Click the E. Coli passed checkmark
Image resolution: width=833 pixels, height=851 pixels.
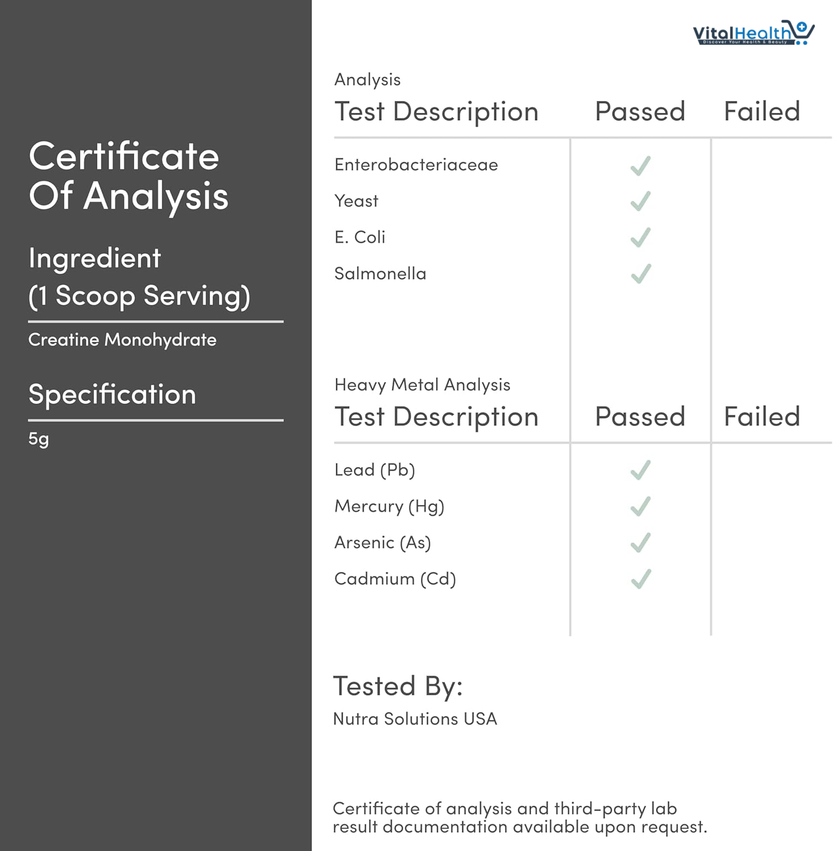(641, 238)
